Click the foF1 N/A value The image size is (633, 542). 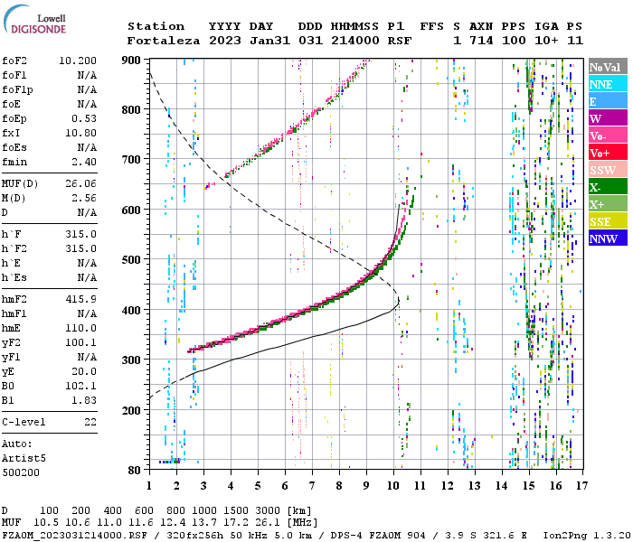click(x=87, y=75)
